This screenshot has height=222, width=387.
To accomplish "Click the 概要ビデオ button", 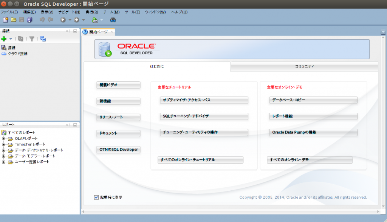I will 118,85.
